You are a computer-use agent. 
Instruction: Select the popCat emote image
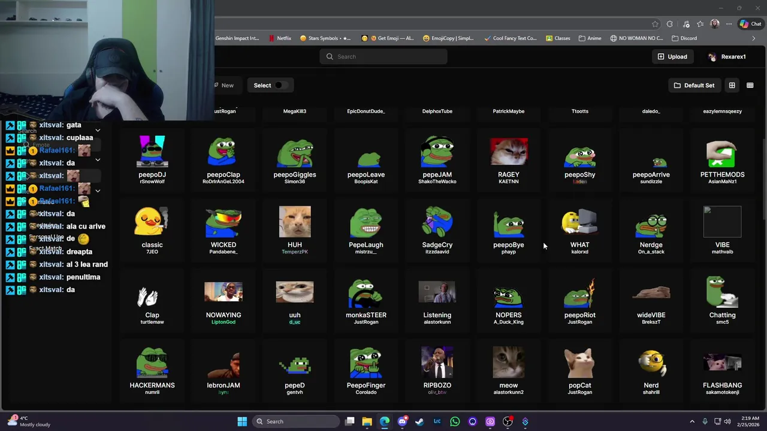point(580,363)
